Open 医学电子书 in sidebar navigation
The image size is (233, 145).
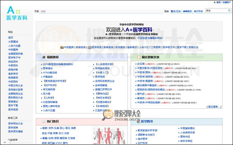pos(14,58)
